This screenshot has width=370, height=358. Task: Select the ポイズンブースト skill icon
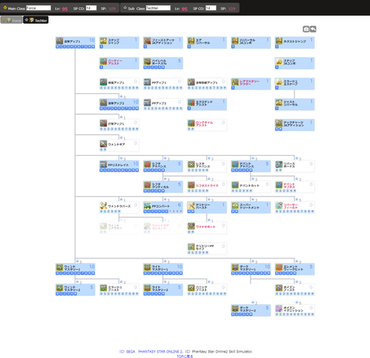pyautogui.click(x=279, y=288)
